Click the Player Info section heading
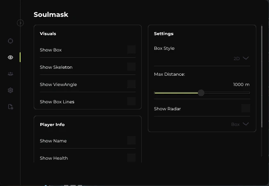269x186 pixels. pyautogui.click(x=52, y=124)
